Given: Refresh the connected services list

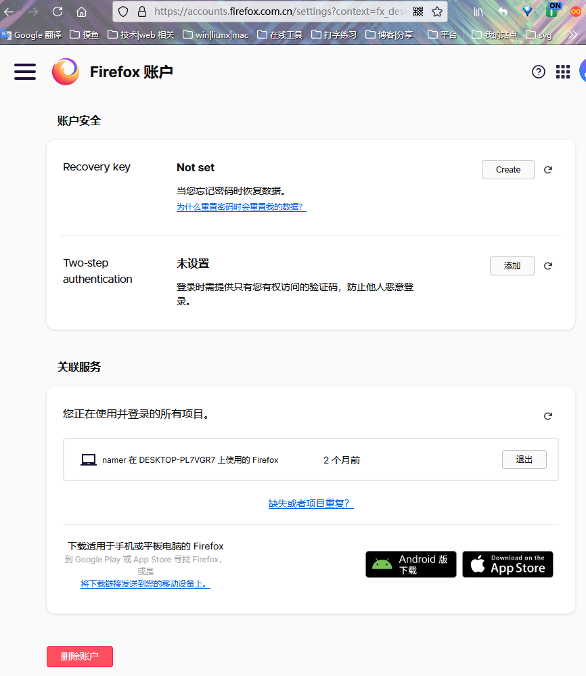Looking at the screenshot, I should tap(548, 416).
